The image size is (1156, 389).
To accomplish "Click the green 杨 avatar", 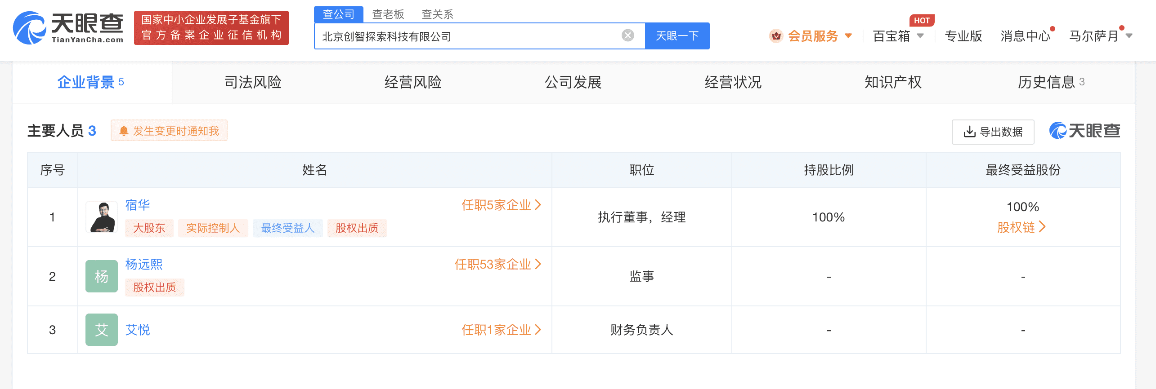I will 102,276.
